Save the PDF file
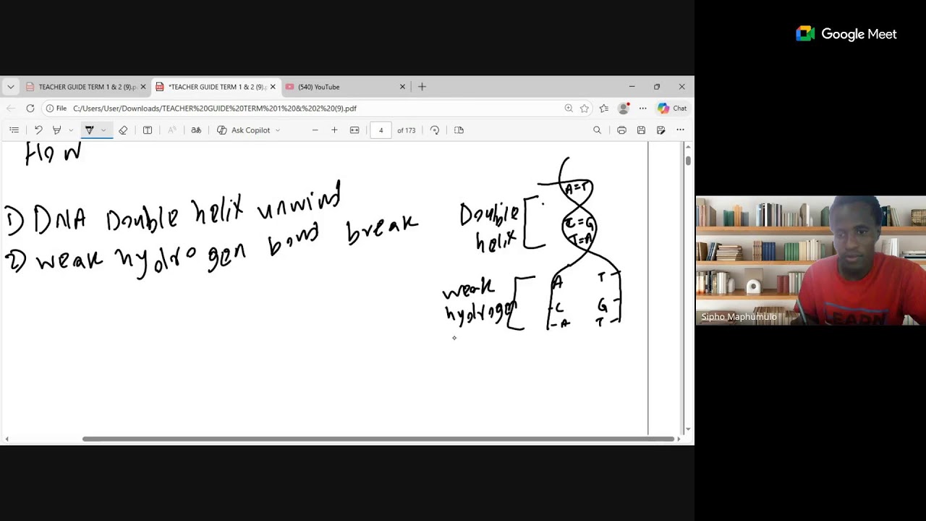 [x=641, y=130]
